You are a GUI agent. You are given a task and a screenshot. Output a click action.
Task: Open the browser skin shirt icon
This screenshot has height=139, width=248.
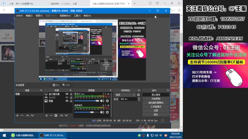[x=157, y=3]
